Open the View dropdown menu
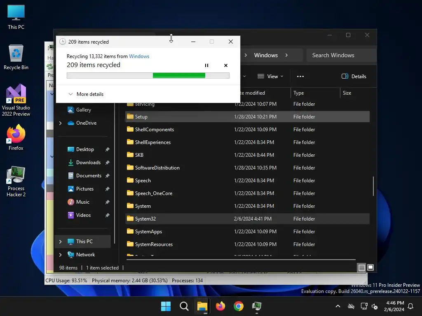Image resolution: width=422 pixels, height=316 pixels. point(270,76)
